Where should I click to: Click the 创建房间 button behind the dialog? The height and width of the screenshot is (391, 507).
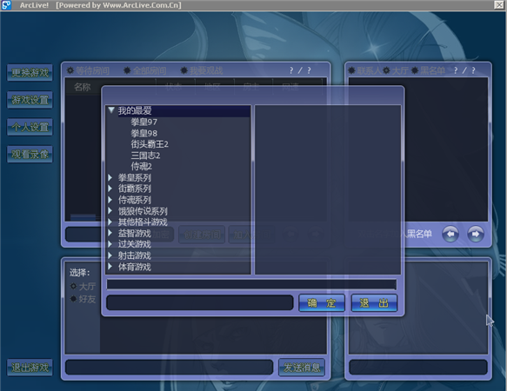coord(202,235)
